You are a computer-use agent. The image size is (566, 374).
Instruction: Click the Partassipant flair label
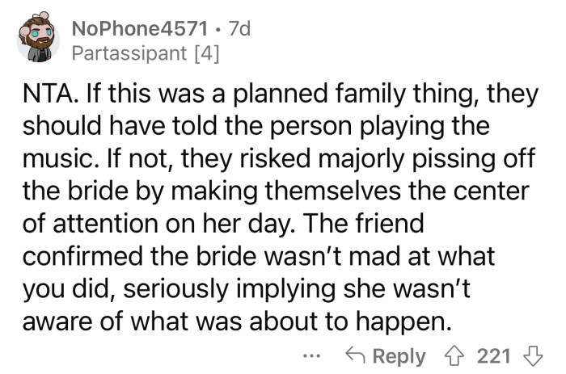point(128,55)
